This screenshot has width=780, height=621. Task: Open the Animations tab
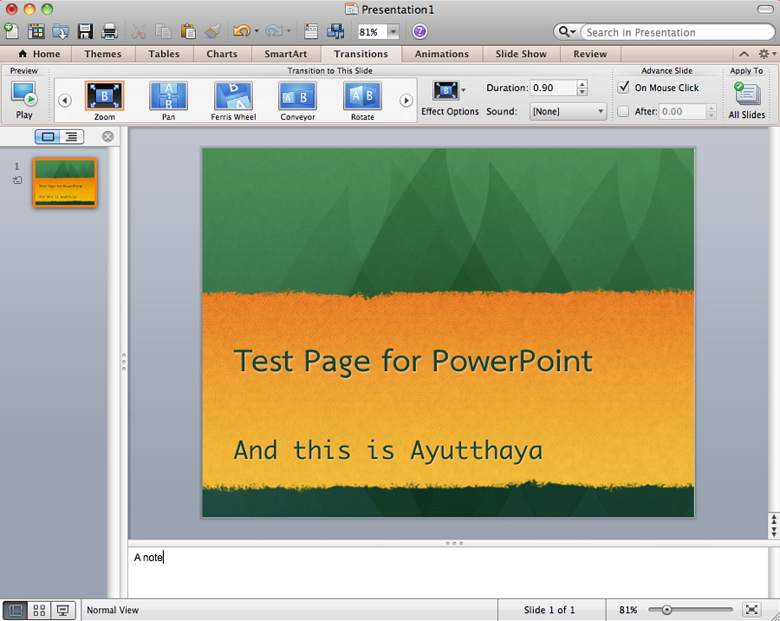[x=442, y=54]
